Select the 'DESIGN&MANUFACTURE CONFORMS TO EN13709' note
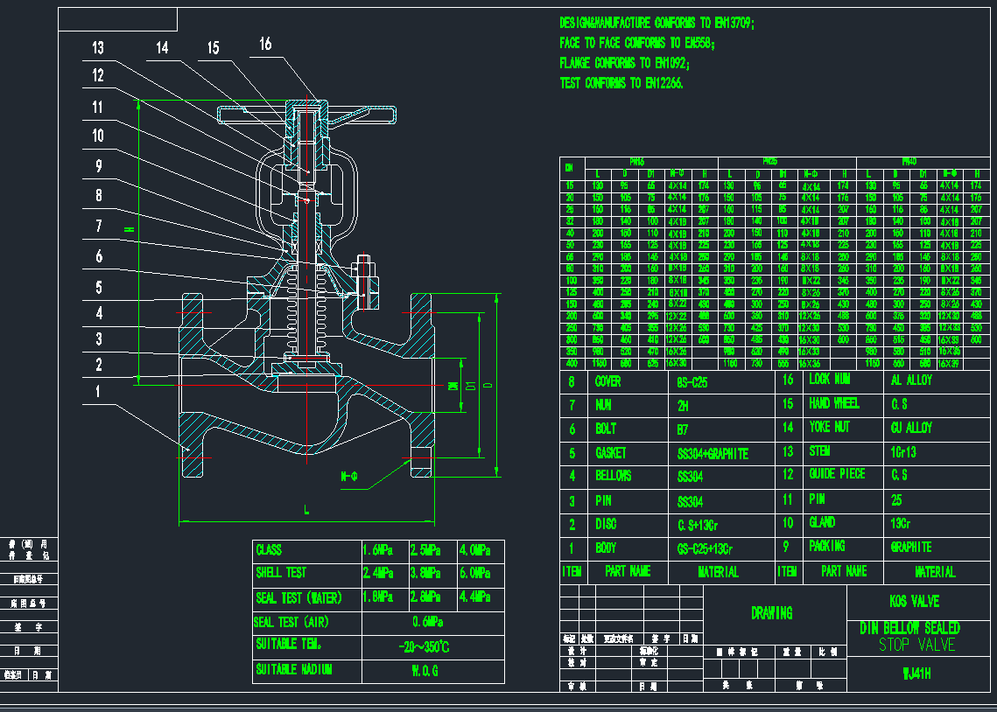 pyautogui.click(x=656, y=23)
